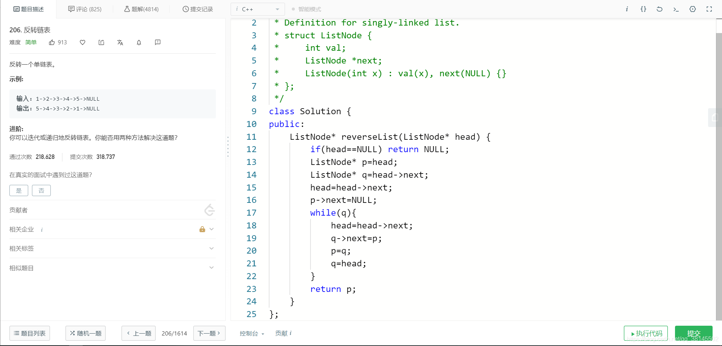This screenshot has width=722, height=346.
Task: Click the 206/1614 problem counter
Action: tap(174, 333)
